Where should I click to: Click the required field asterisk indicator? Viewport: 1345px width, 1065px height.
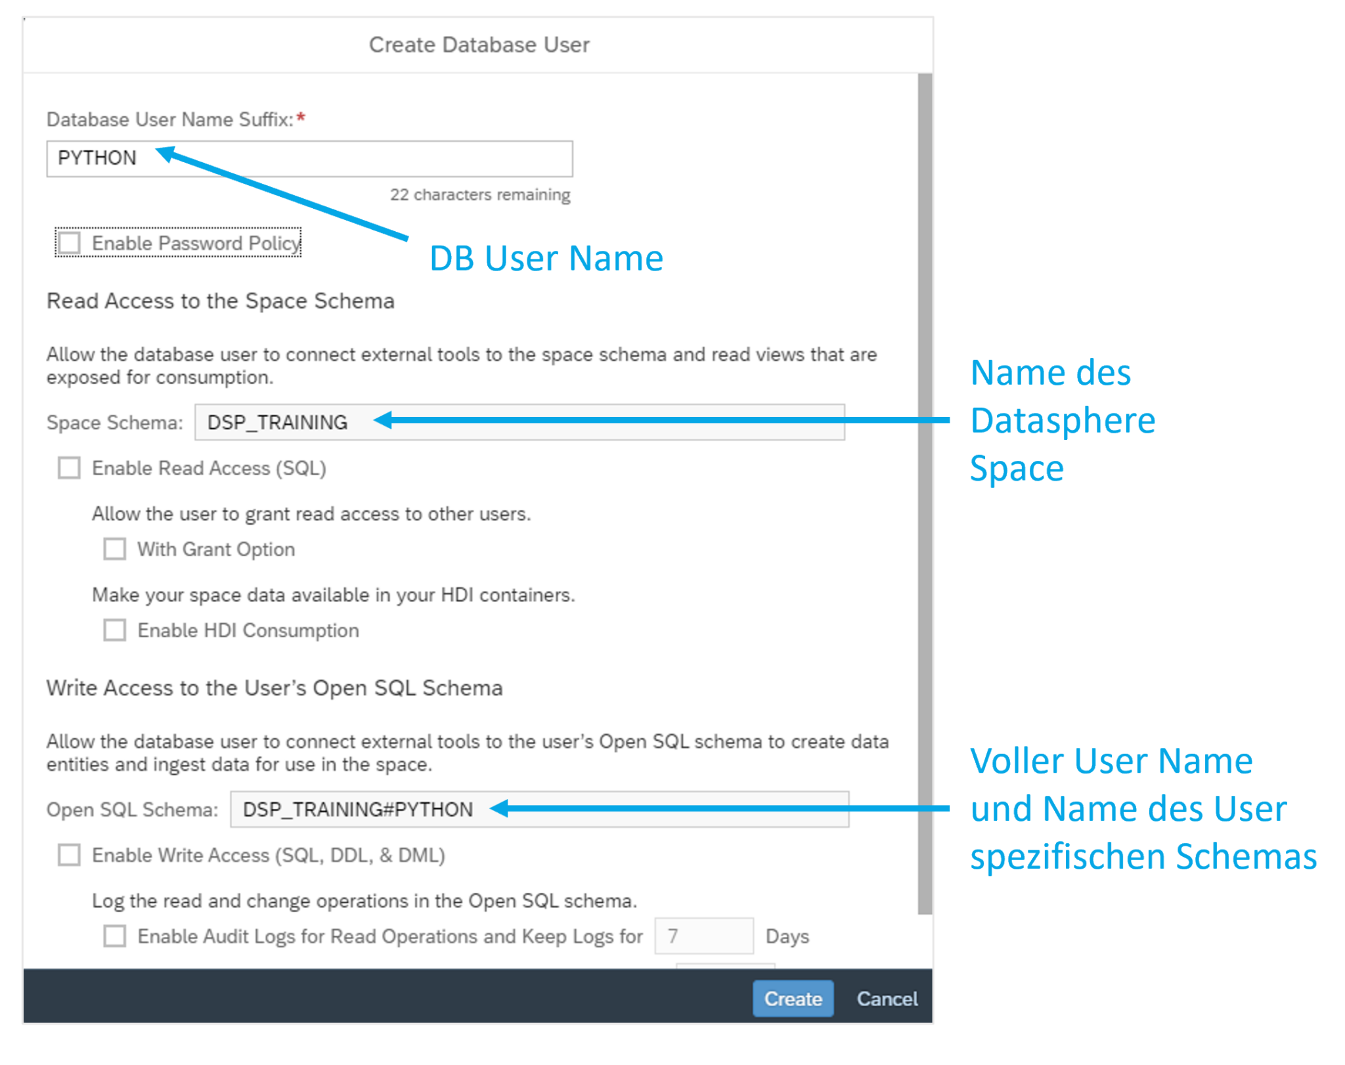(302, 117)
